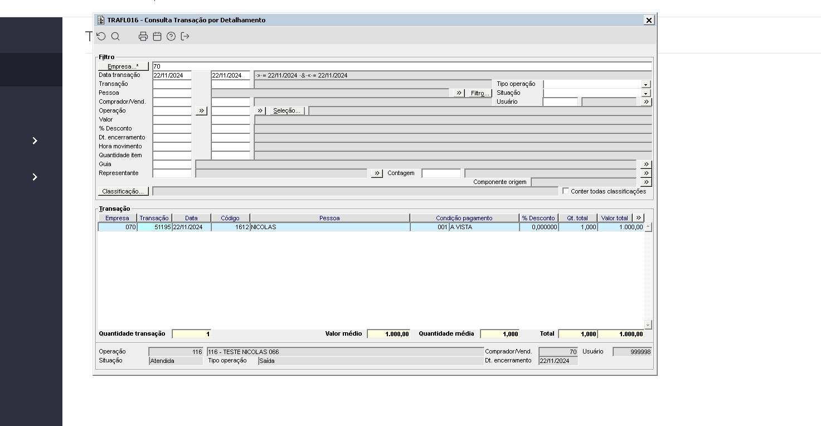Open the Tipo operação dropdown
Image resolution: width=821 pixels, height=426 pixels.
[646, 84]
